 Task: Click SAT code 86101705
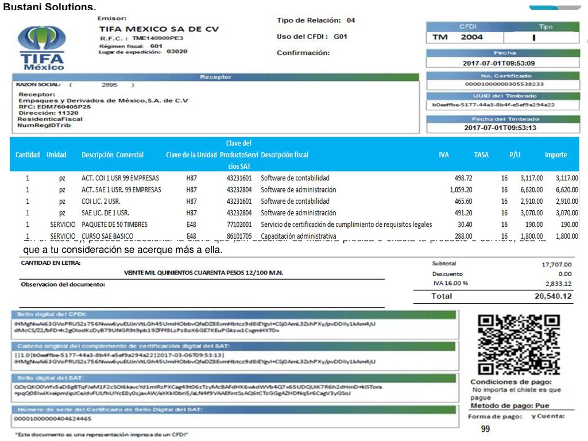(239, 236)
